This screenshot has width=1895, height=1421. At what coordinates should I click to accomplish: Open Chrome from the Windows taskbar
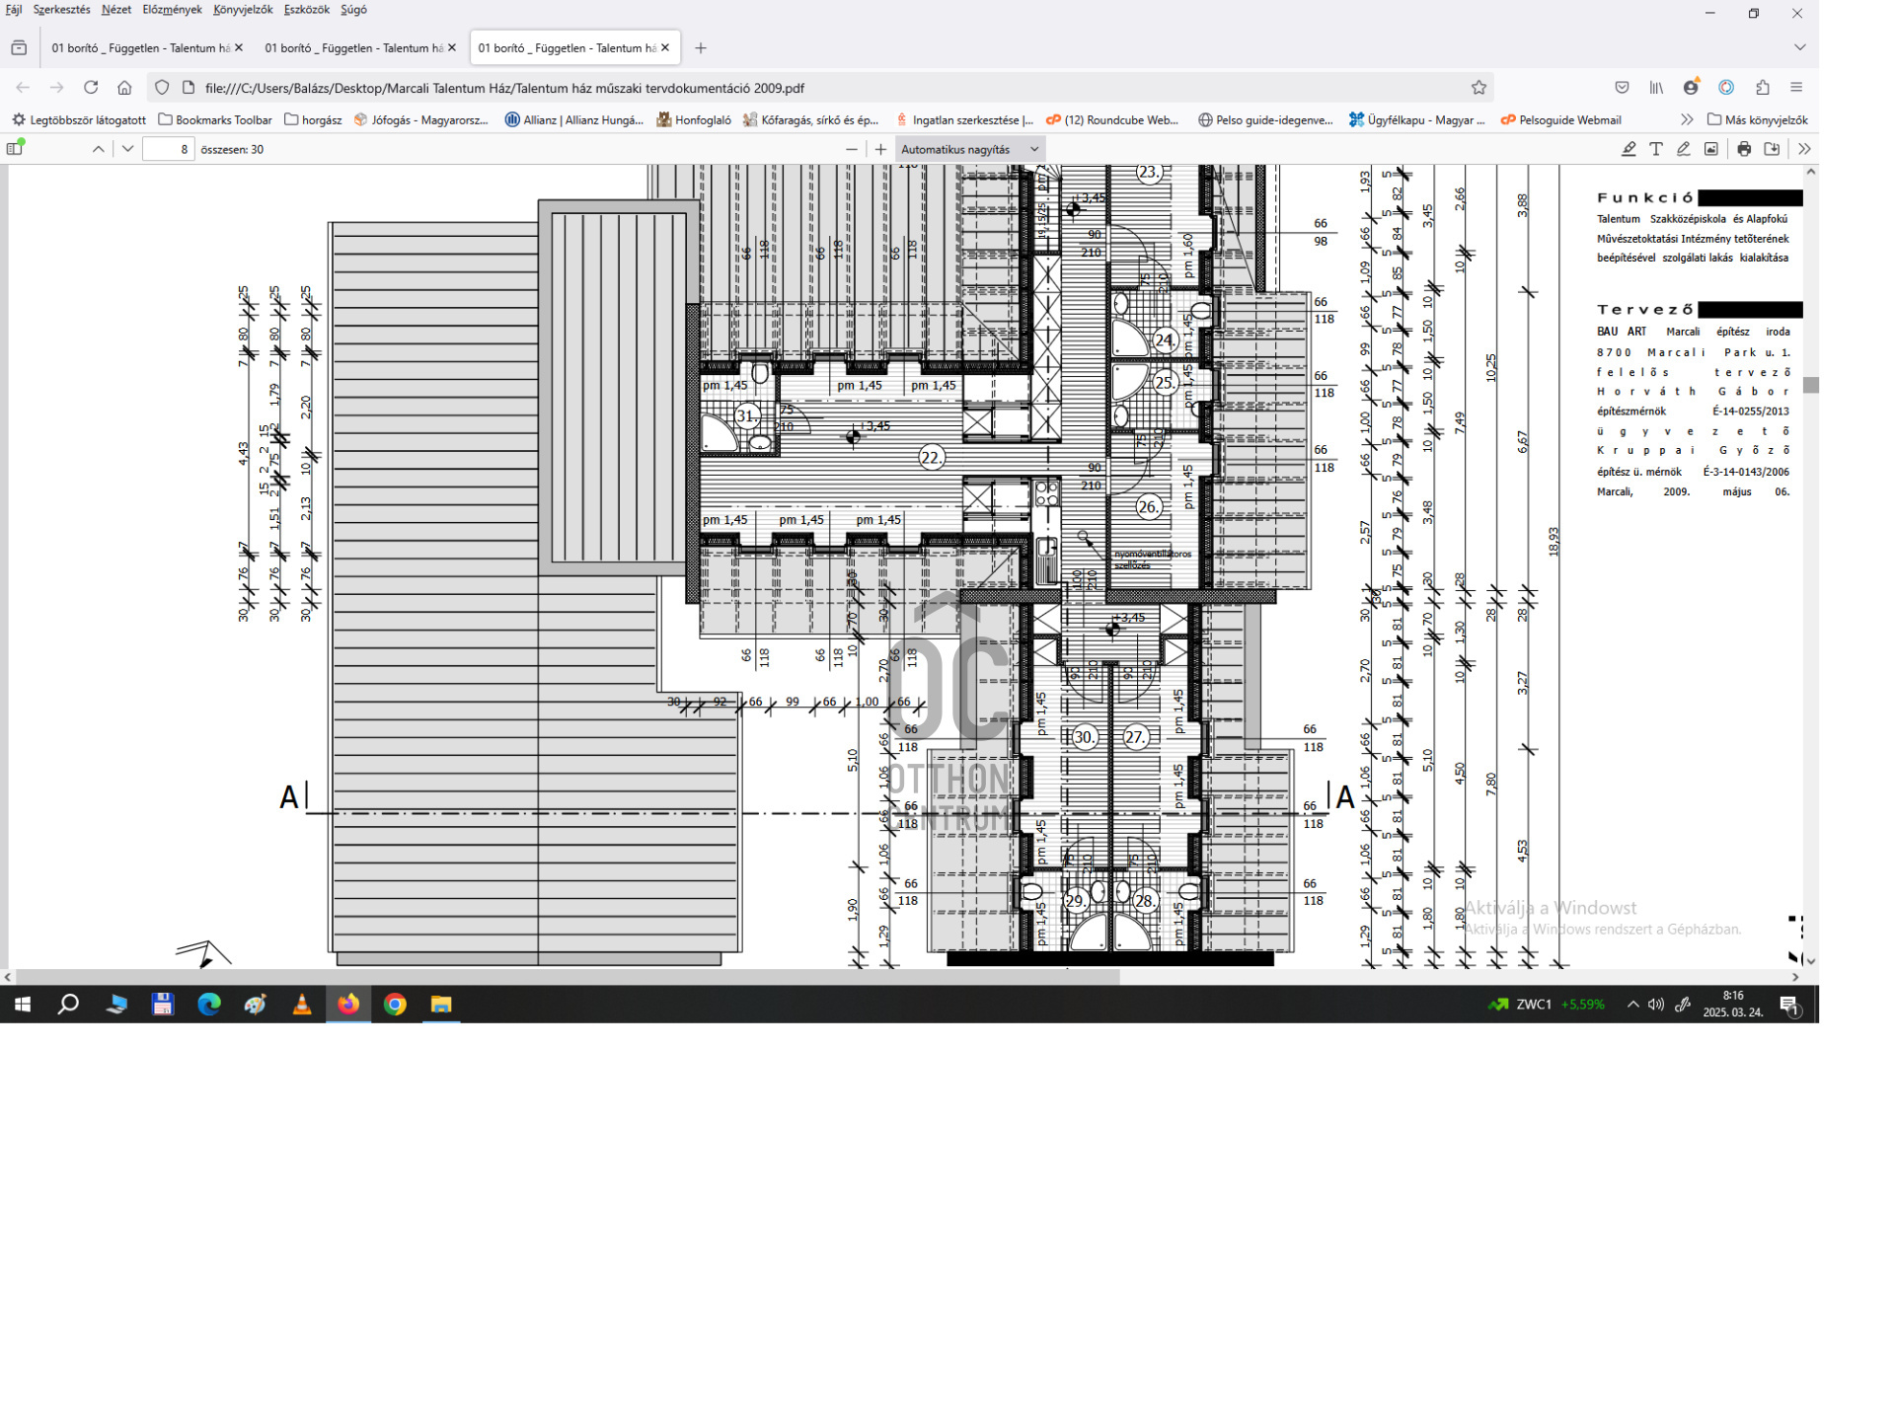(x=395, y=1005)
